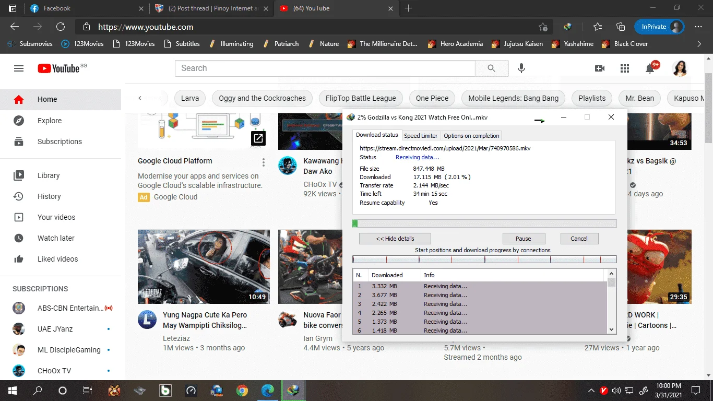Switch to the Post thread browser tab

tap(211, 8)
